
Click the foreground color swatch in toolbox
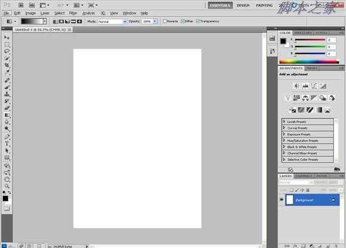(x=5, y=199)
